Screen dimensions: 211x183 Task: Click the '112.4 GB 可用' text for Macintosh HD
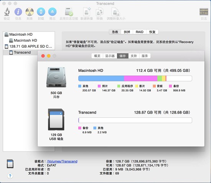(149, 71)
